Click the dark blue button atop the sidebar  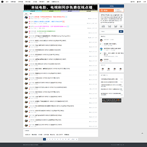pyautogui.click(x=111, y=6)
